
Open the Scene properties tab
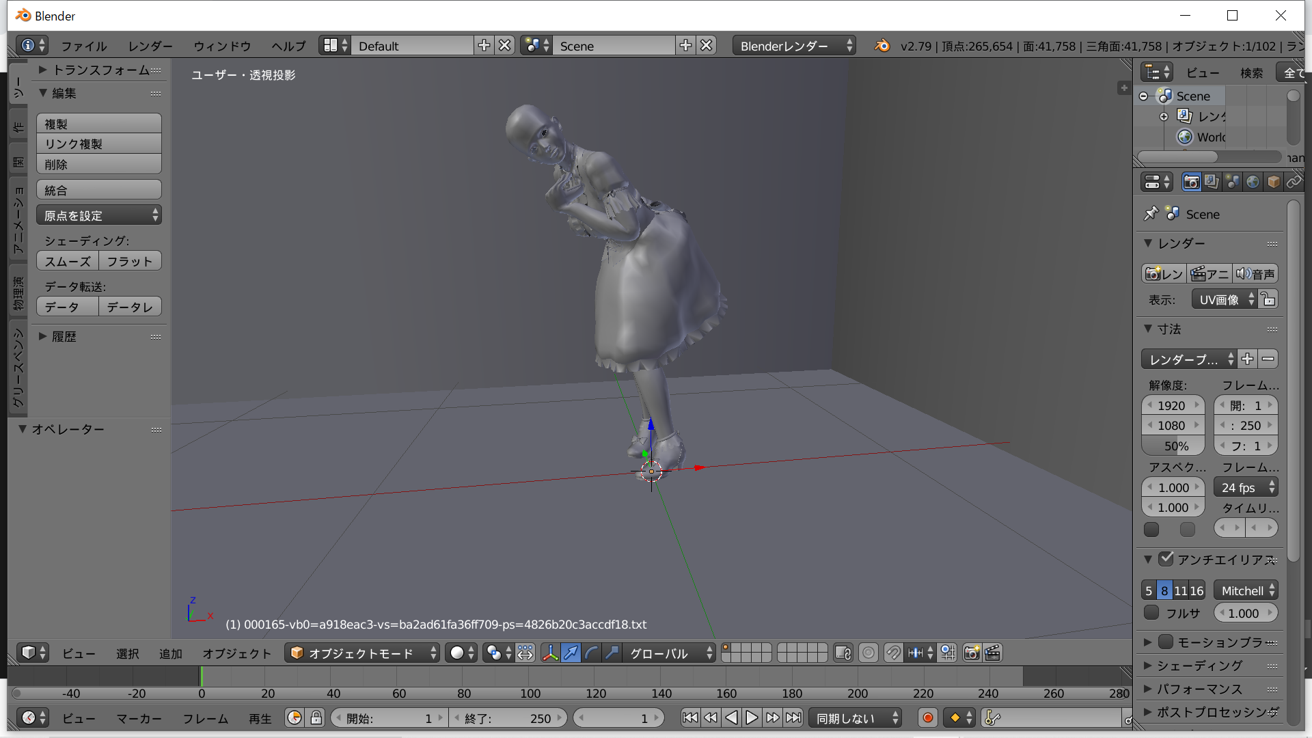click(1232, 182)
